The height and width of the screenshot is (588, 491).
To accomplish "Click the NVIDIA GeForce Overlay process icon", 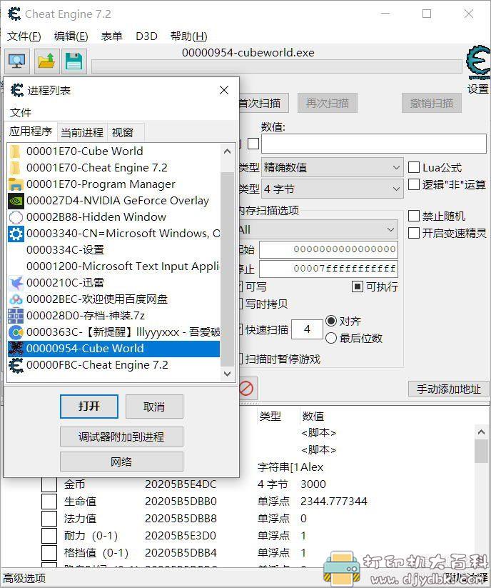I will click(16, 201).
